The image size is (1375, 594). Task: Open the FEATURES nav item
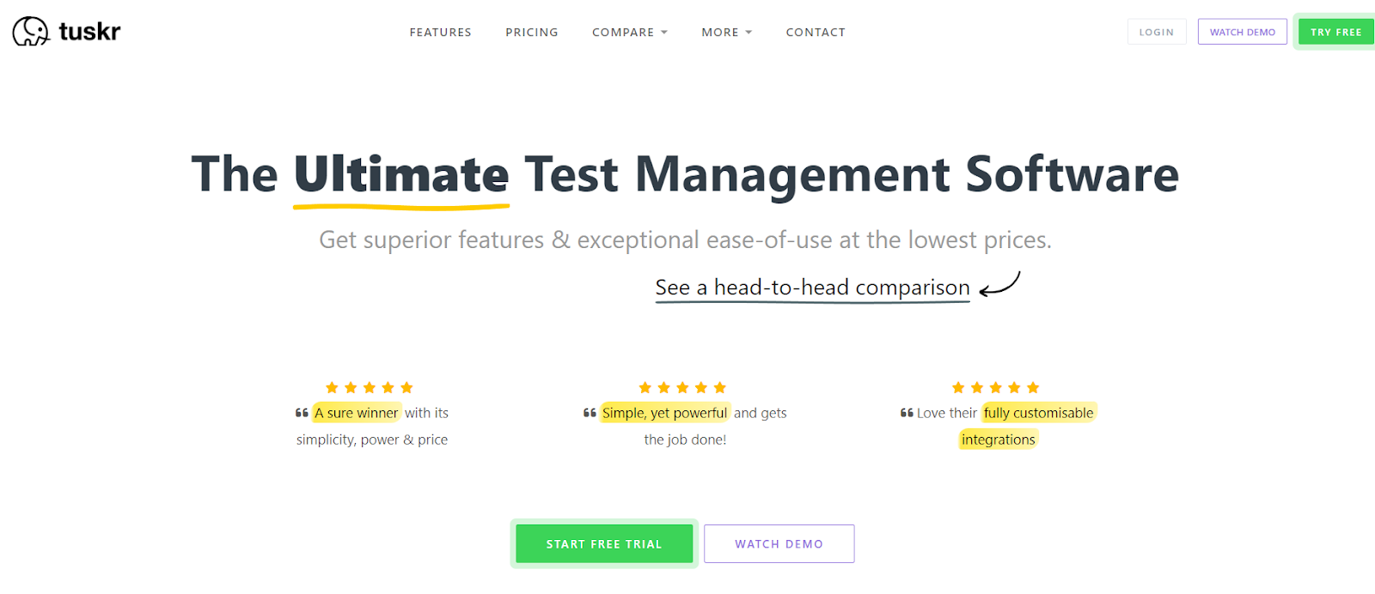click(441, 33)
